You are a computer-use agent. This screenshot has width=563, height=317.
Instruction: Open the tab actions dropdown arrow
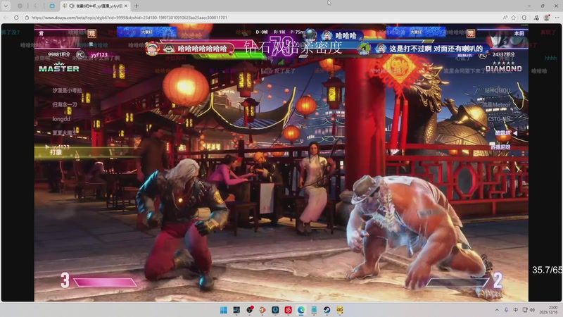(6, 6)
